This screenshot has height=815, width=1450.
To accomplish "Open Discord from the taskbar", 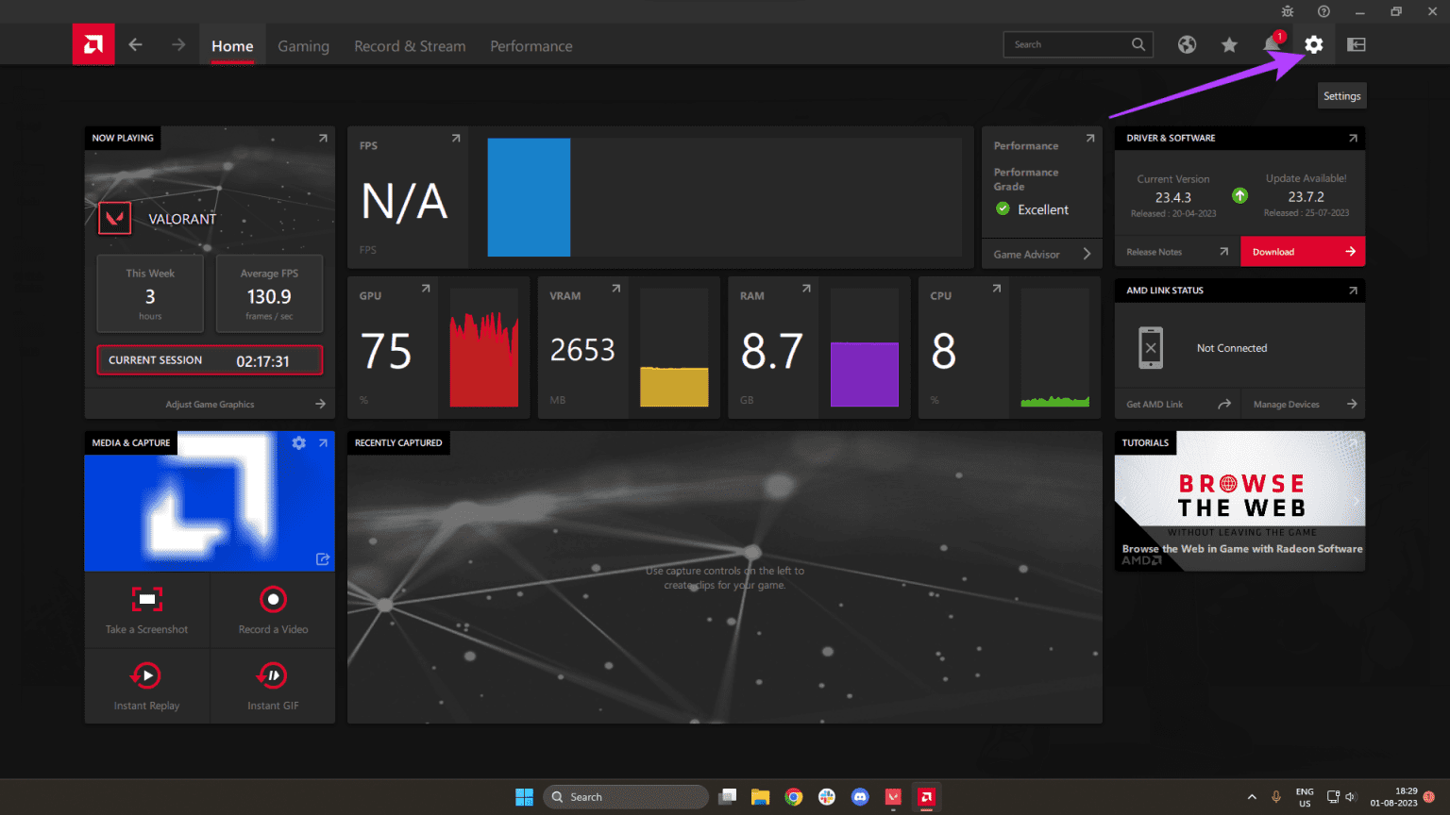I will click(x=860, y=797).
